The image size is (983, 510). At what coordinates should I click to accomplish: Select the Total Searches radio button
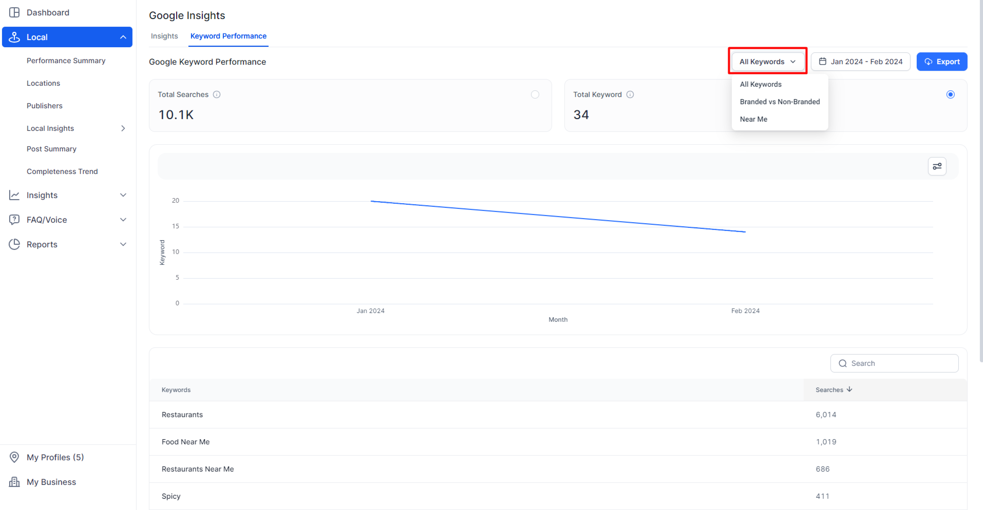[x=535, y=94]
